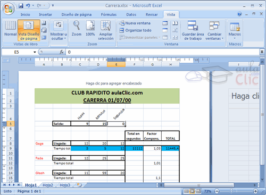
Task: Click 'Haga clic para agregar encabezado'
Action: (114, 83)
